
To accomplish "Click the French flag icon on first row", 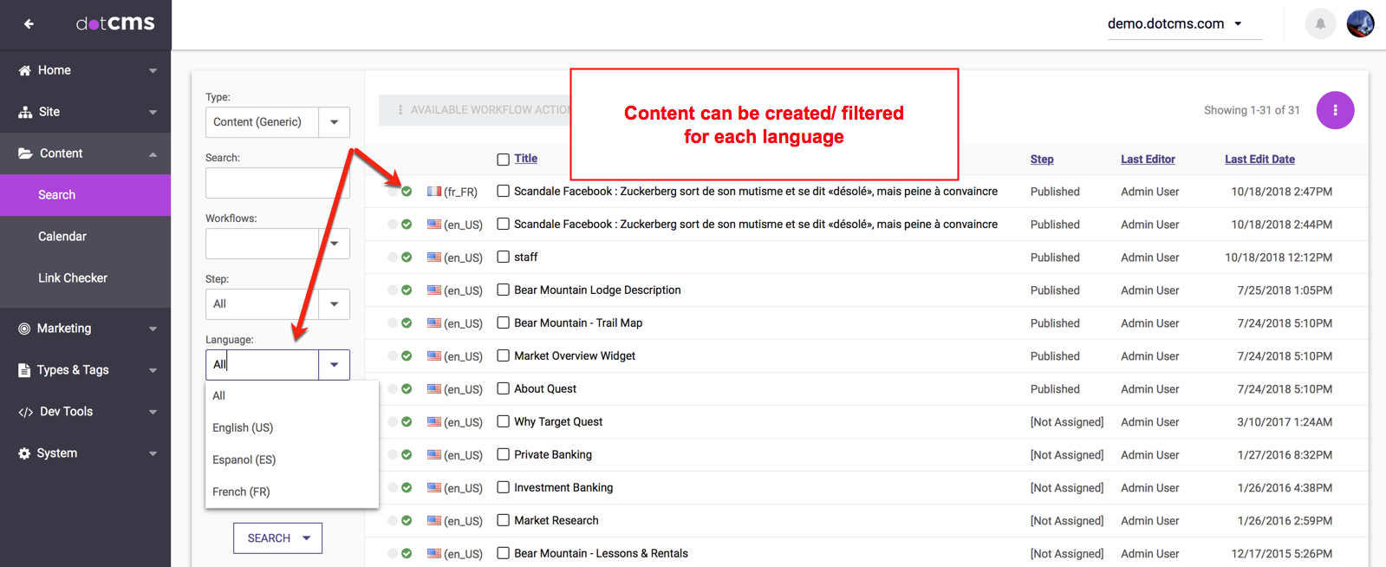I will [x=434, y=192].
